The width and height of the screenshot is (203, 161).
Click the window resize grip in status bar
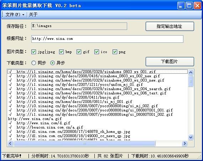click(x=199, y=157)
